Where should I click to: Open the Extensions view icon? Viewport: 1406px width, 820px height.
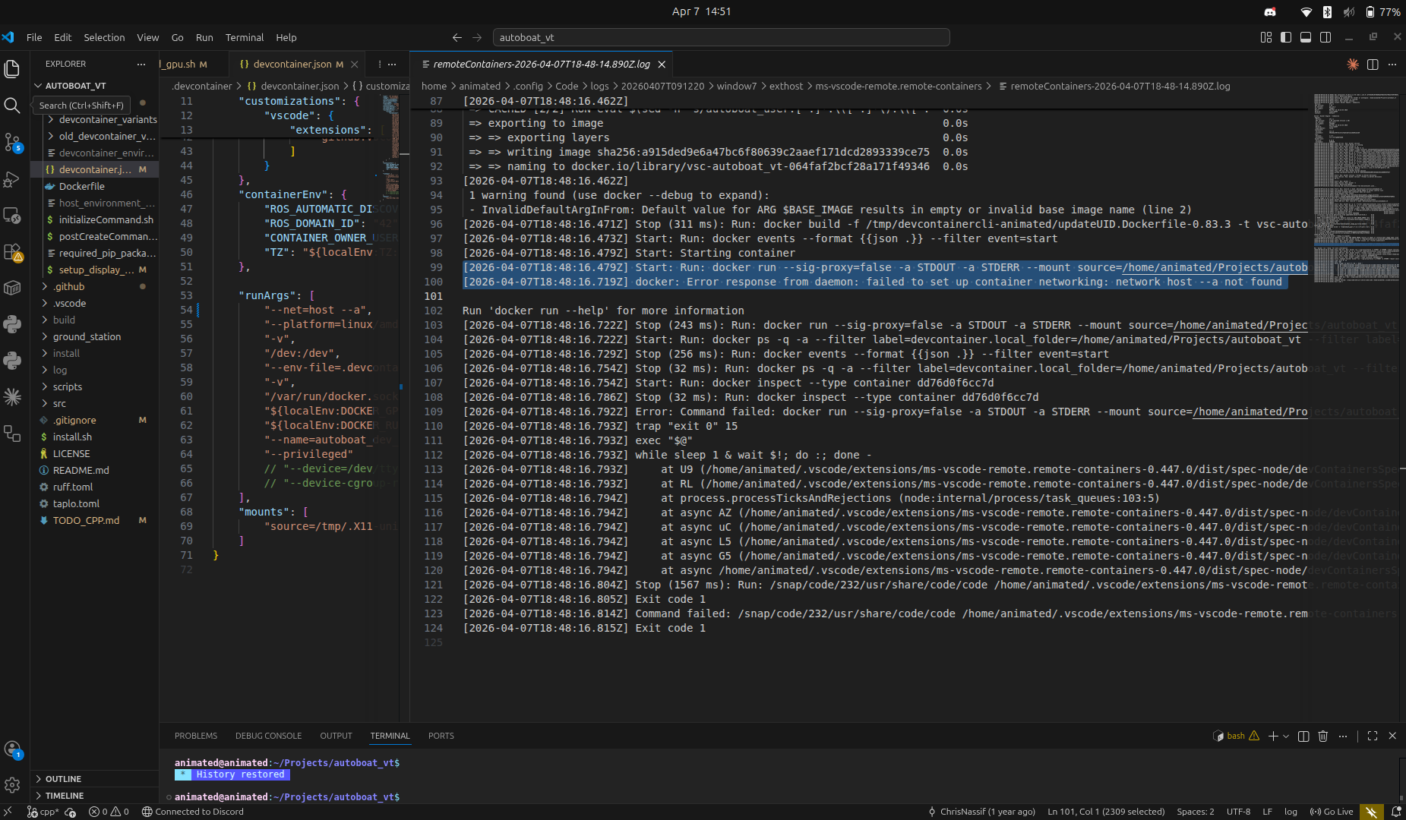12,252
